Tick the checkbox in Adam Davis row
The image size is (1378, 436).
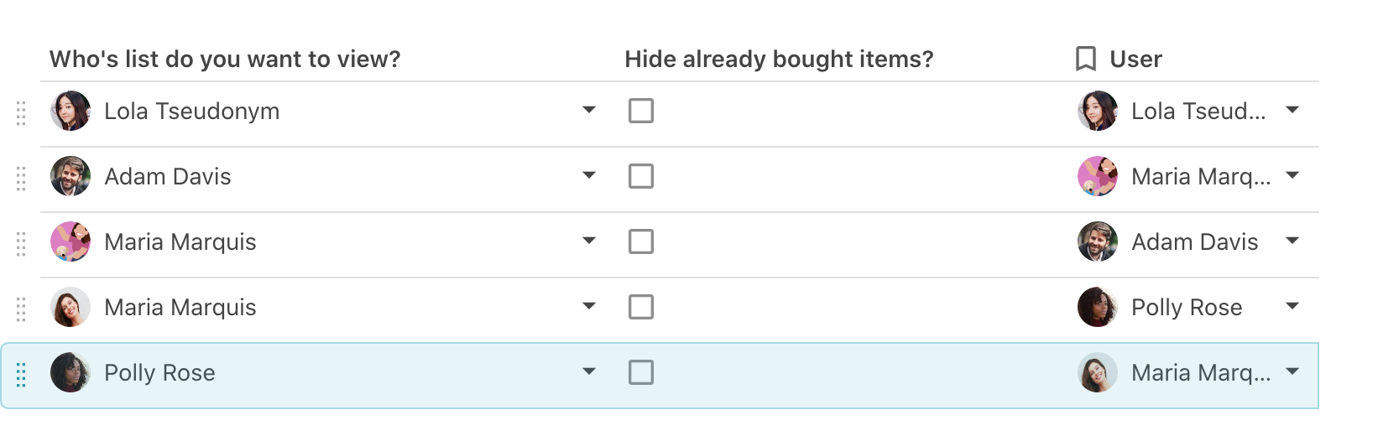click(x=641, y=176)
